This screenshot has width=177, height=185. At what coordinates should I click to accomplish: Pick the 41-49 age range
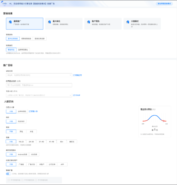[51, 142]
